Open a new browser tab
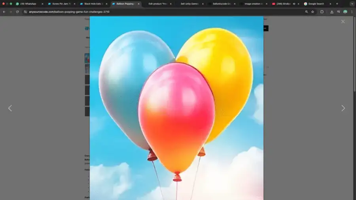 coord(337,4)
